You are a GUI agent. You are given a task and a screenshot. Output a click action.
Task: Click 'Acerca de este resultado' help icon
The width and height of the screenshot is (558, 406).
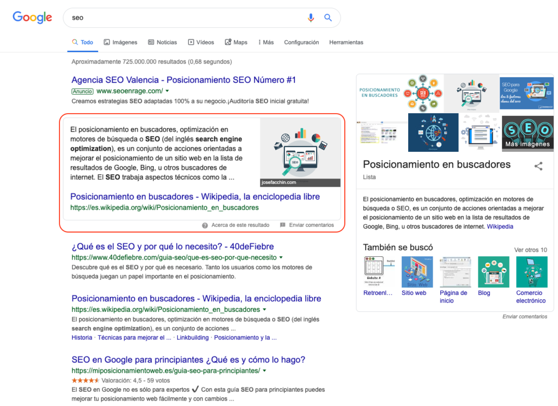pyautogui.click(x=205, y=225)
